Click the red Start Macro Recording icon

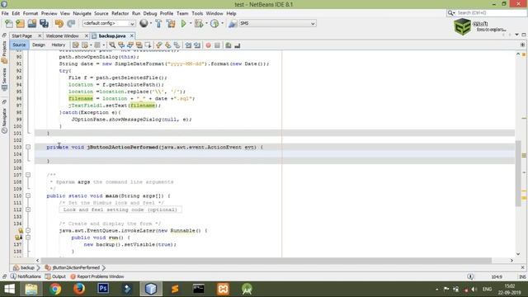[x=209, y=45]
